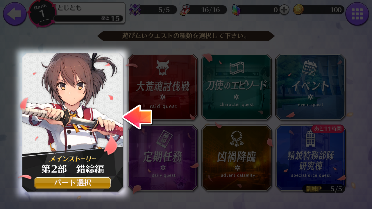Viewport: 372px width, 209px height.
Task: Tap the purple back arrow button
Action: (15, 14)
